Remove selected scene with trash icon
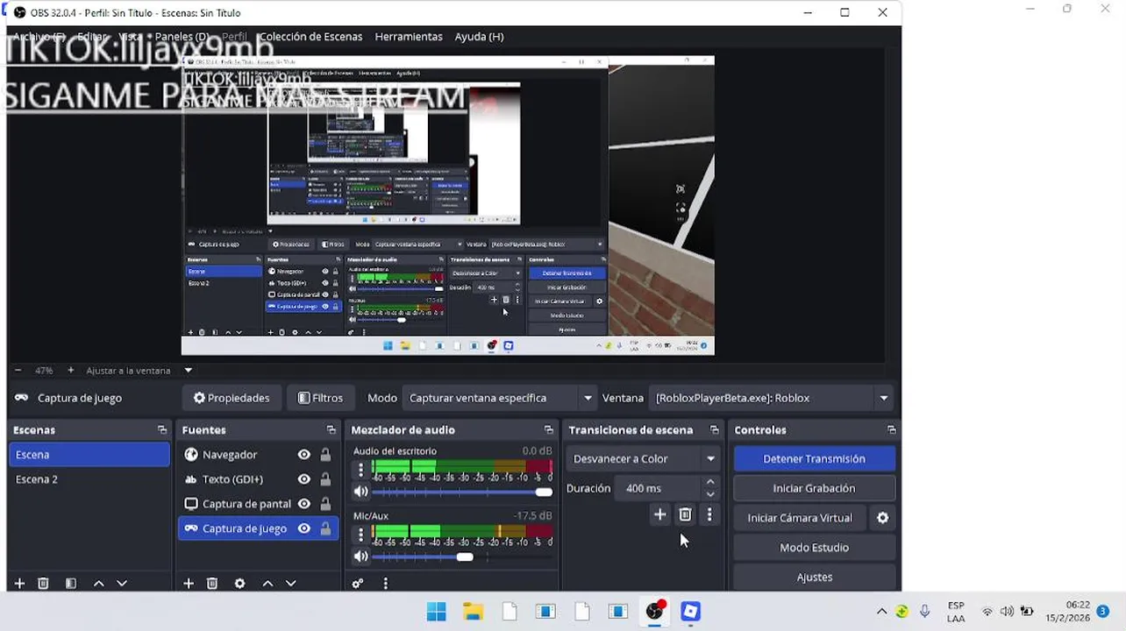Image resolution: width=1126 pixels, height=631 pixels. 43,584
